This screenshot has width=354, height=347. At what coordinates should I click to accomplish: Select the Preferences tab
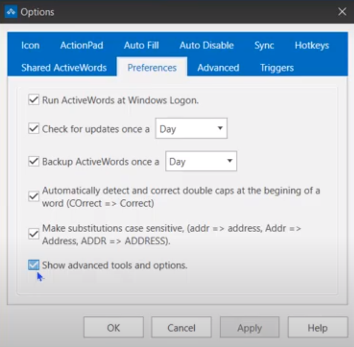[152, 67]
